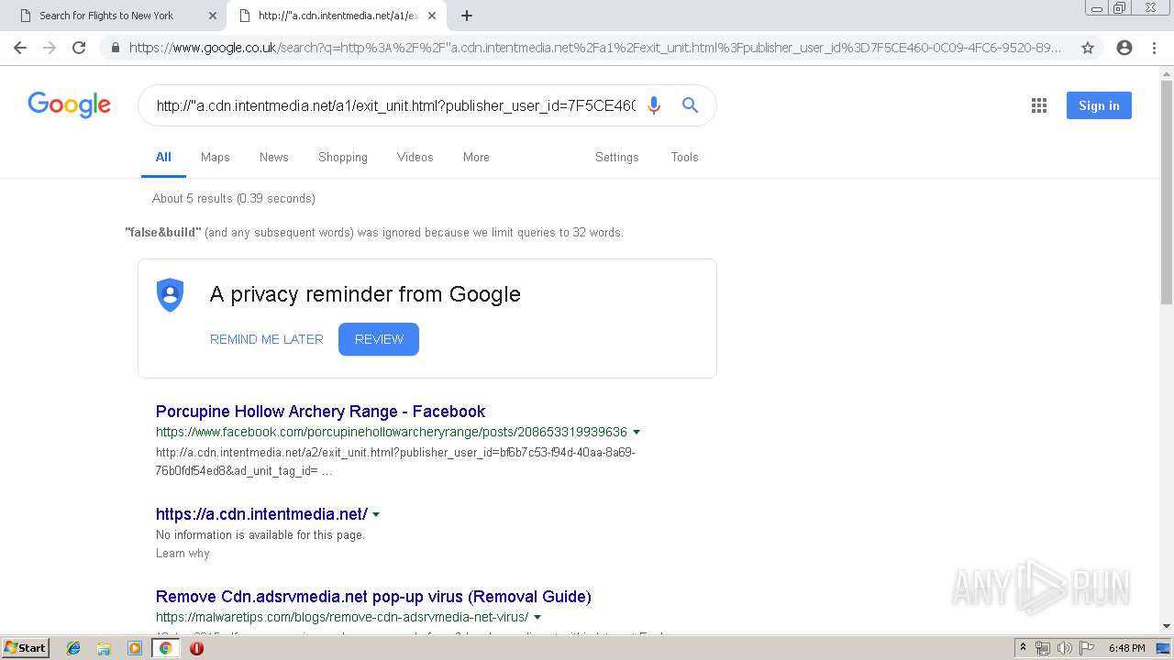Open search Settings menu

click(617, 157)
